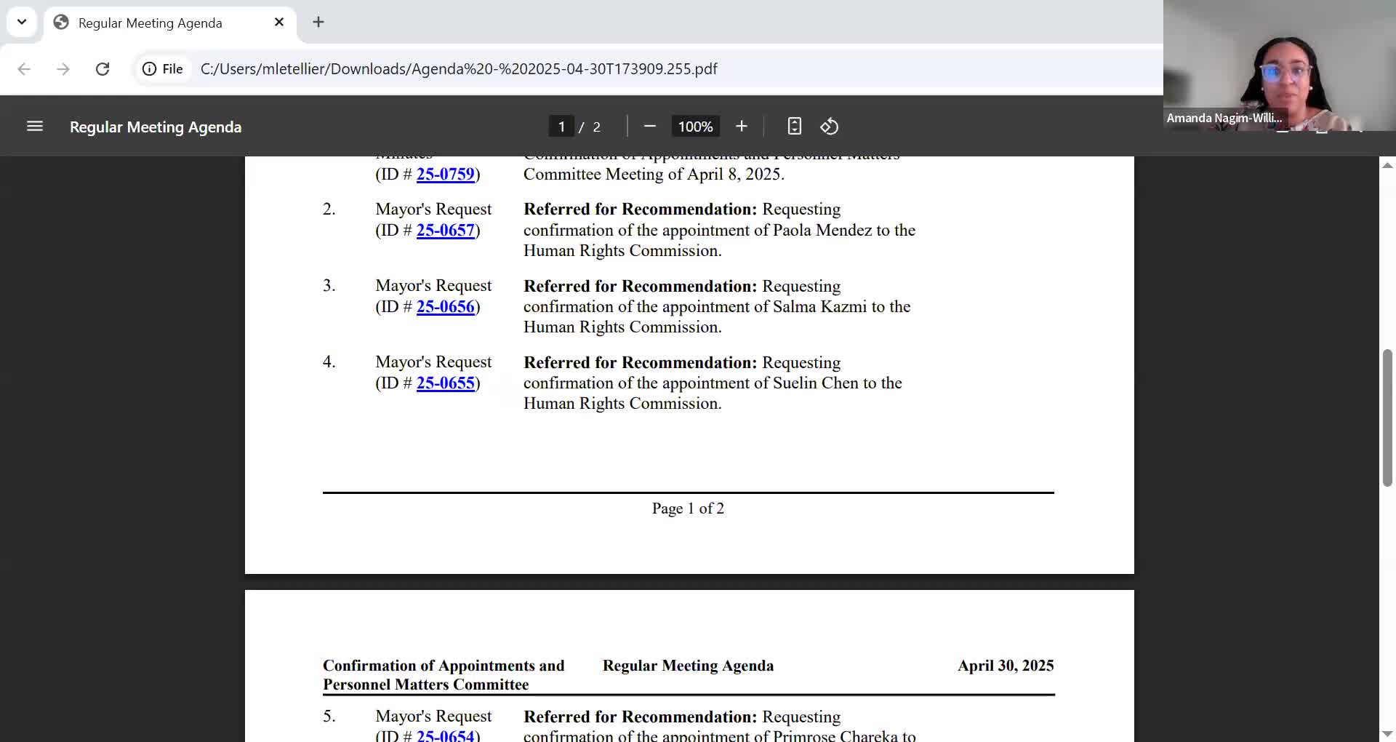
Task: Zoom in on the PDF
Action: [742, 127]
